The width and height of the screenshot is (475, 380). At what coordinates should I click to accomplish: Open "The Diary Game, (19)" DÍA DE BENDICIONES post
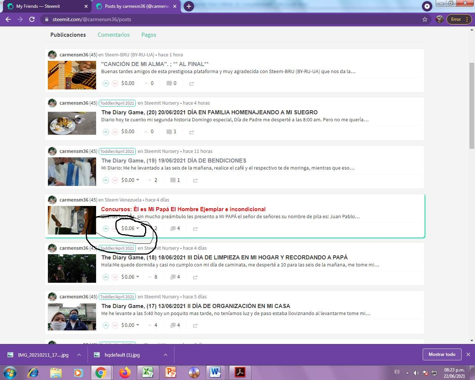click(x=174, y=160)
